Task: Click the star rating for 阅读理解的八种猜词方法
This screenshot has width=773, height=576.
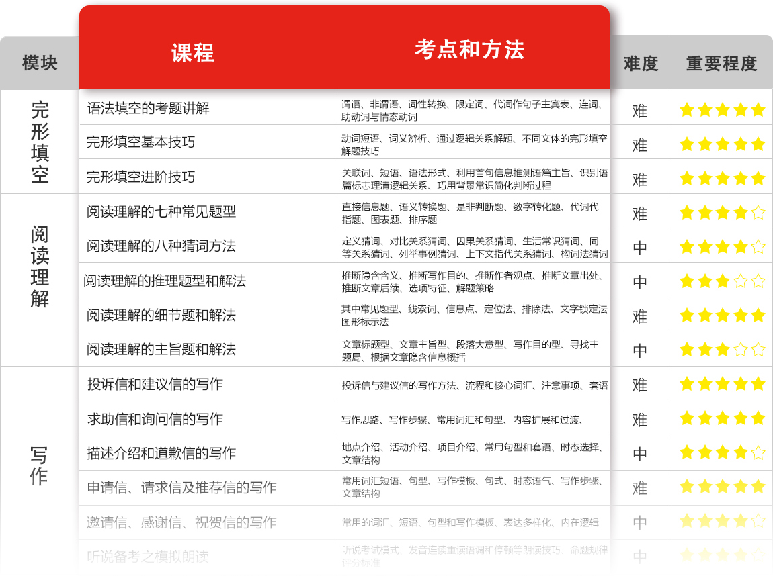Action: pyautogui.click(x=722, y=246)
